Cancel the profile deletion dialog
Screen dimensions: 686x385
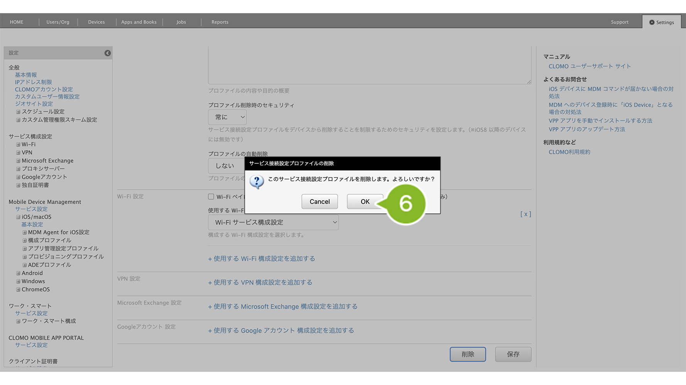coord(319,202)
